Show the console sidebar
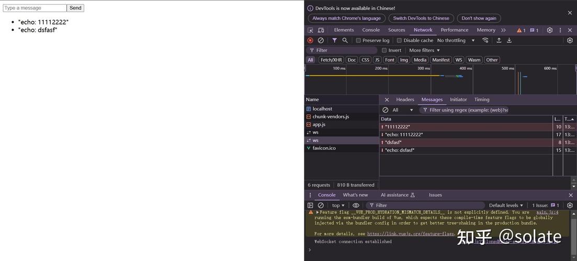Image resolution: width=577 pixels, height=261 pixels. tap(310, 205)
